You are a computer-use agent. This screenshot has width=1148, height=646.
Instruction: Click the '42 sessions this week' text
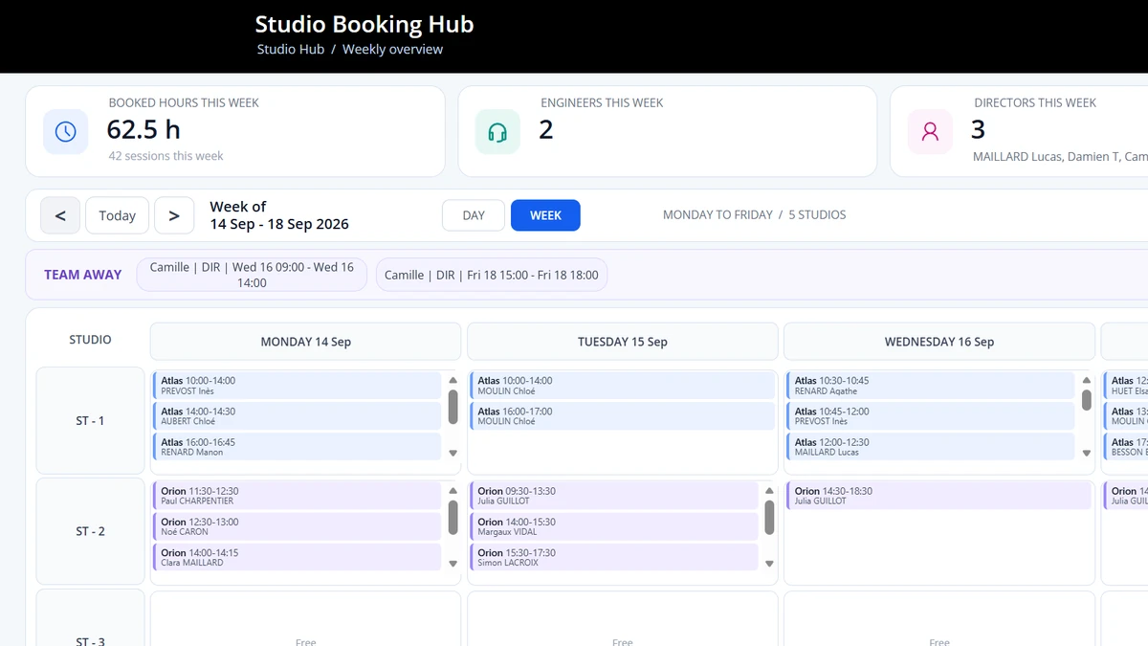tap(166, 156)
